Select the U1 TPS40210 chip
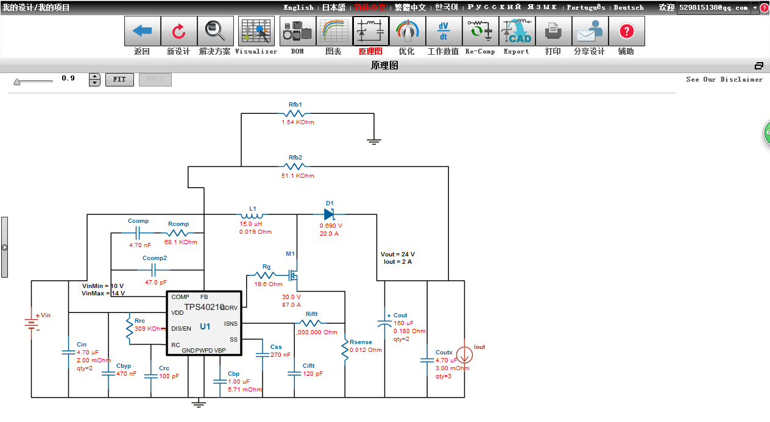Image resolution: width=770 pixels, height=422 pixels. (x=205, y=323)
